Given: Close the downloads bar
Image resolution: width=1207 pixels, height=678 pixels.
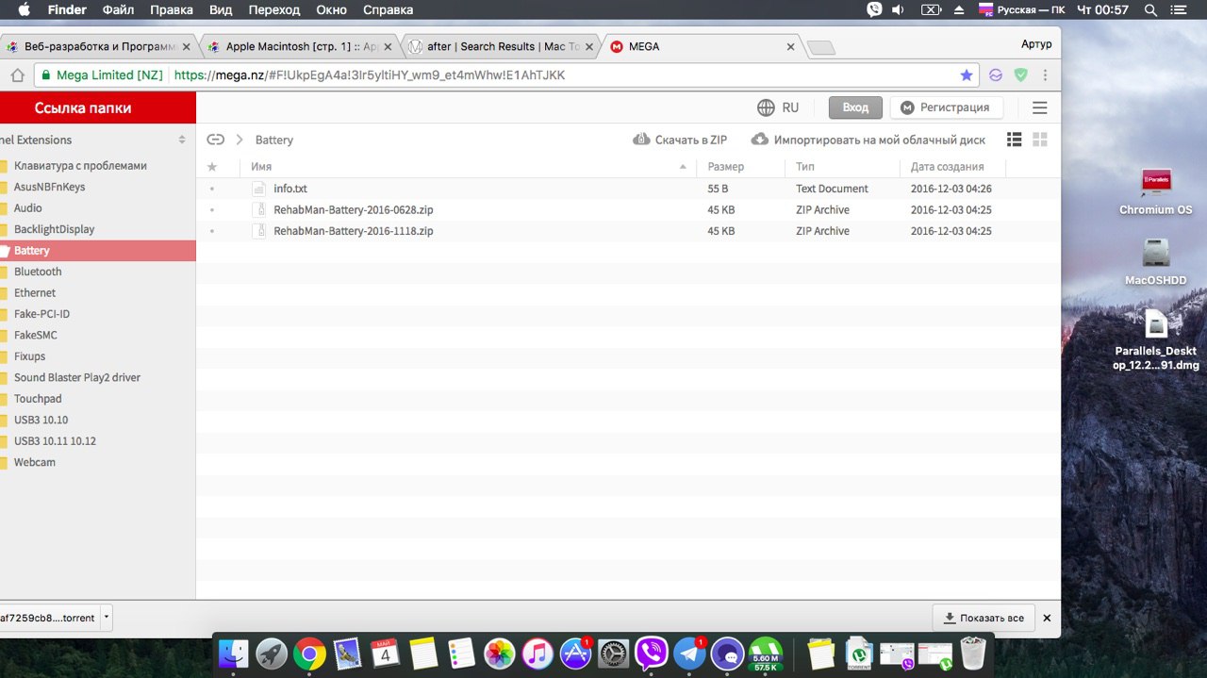Looking at the screenshot, I should [x=1047, y=618].
